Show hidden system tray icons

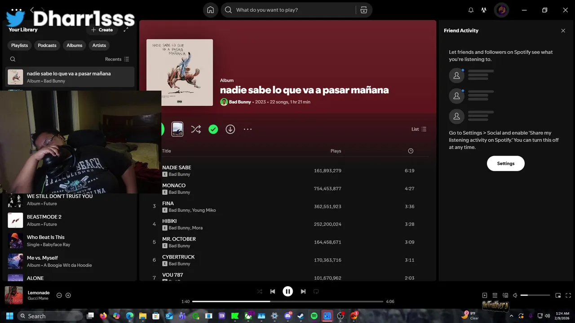pos(511,316)
